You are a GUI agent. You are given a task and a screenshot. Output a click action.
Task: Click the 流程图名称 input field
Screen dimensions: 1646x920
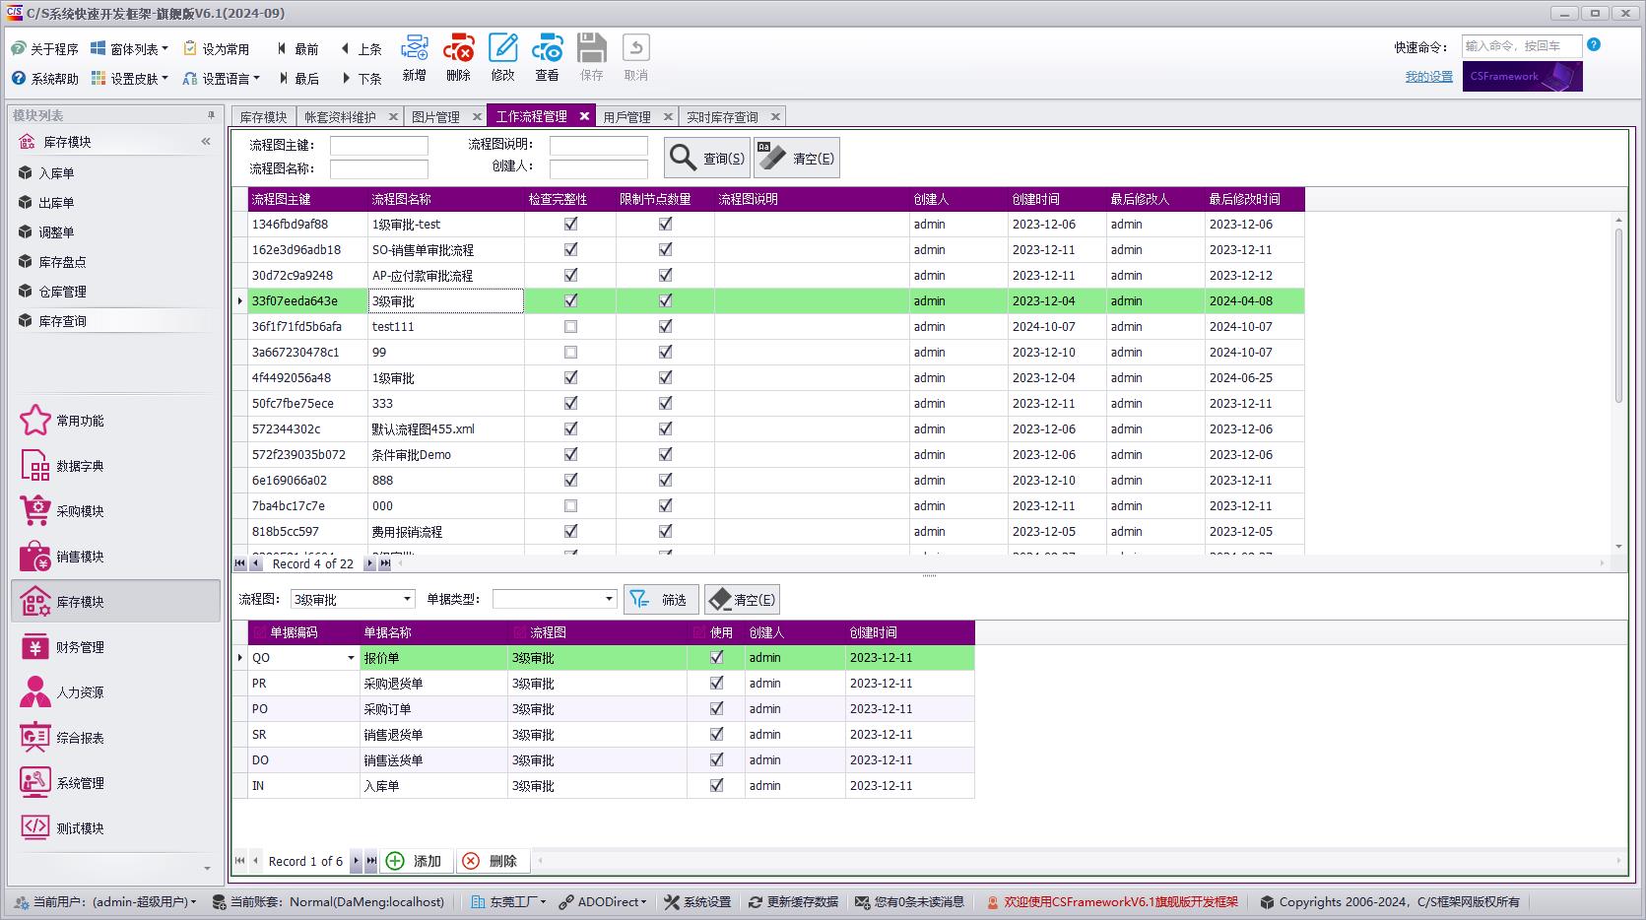point(378,168)
